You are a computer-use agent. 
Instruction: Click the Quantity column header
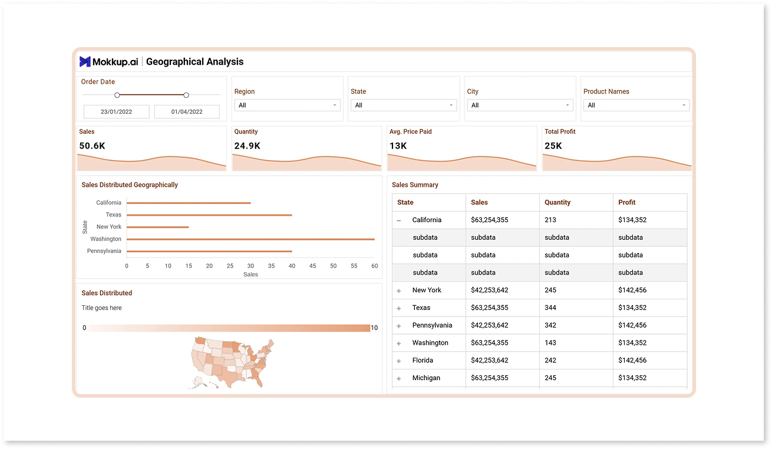tap(576, 203)
